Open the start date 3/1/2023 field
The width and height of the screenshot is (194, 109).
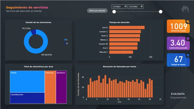pyautogui.click(x=119, y=7)
